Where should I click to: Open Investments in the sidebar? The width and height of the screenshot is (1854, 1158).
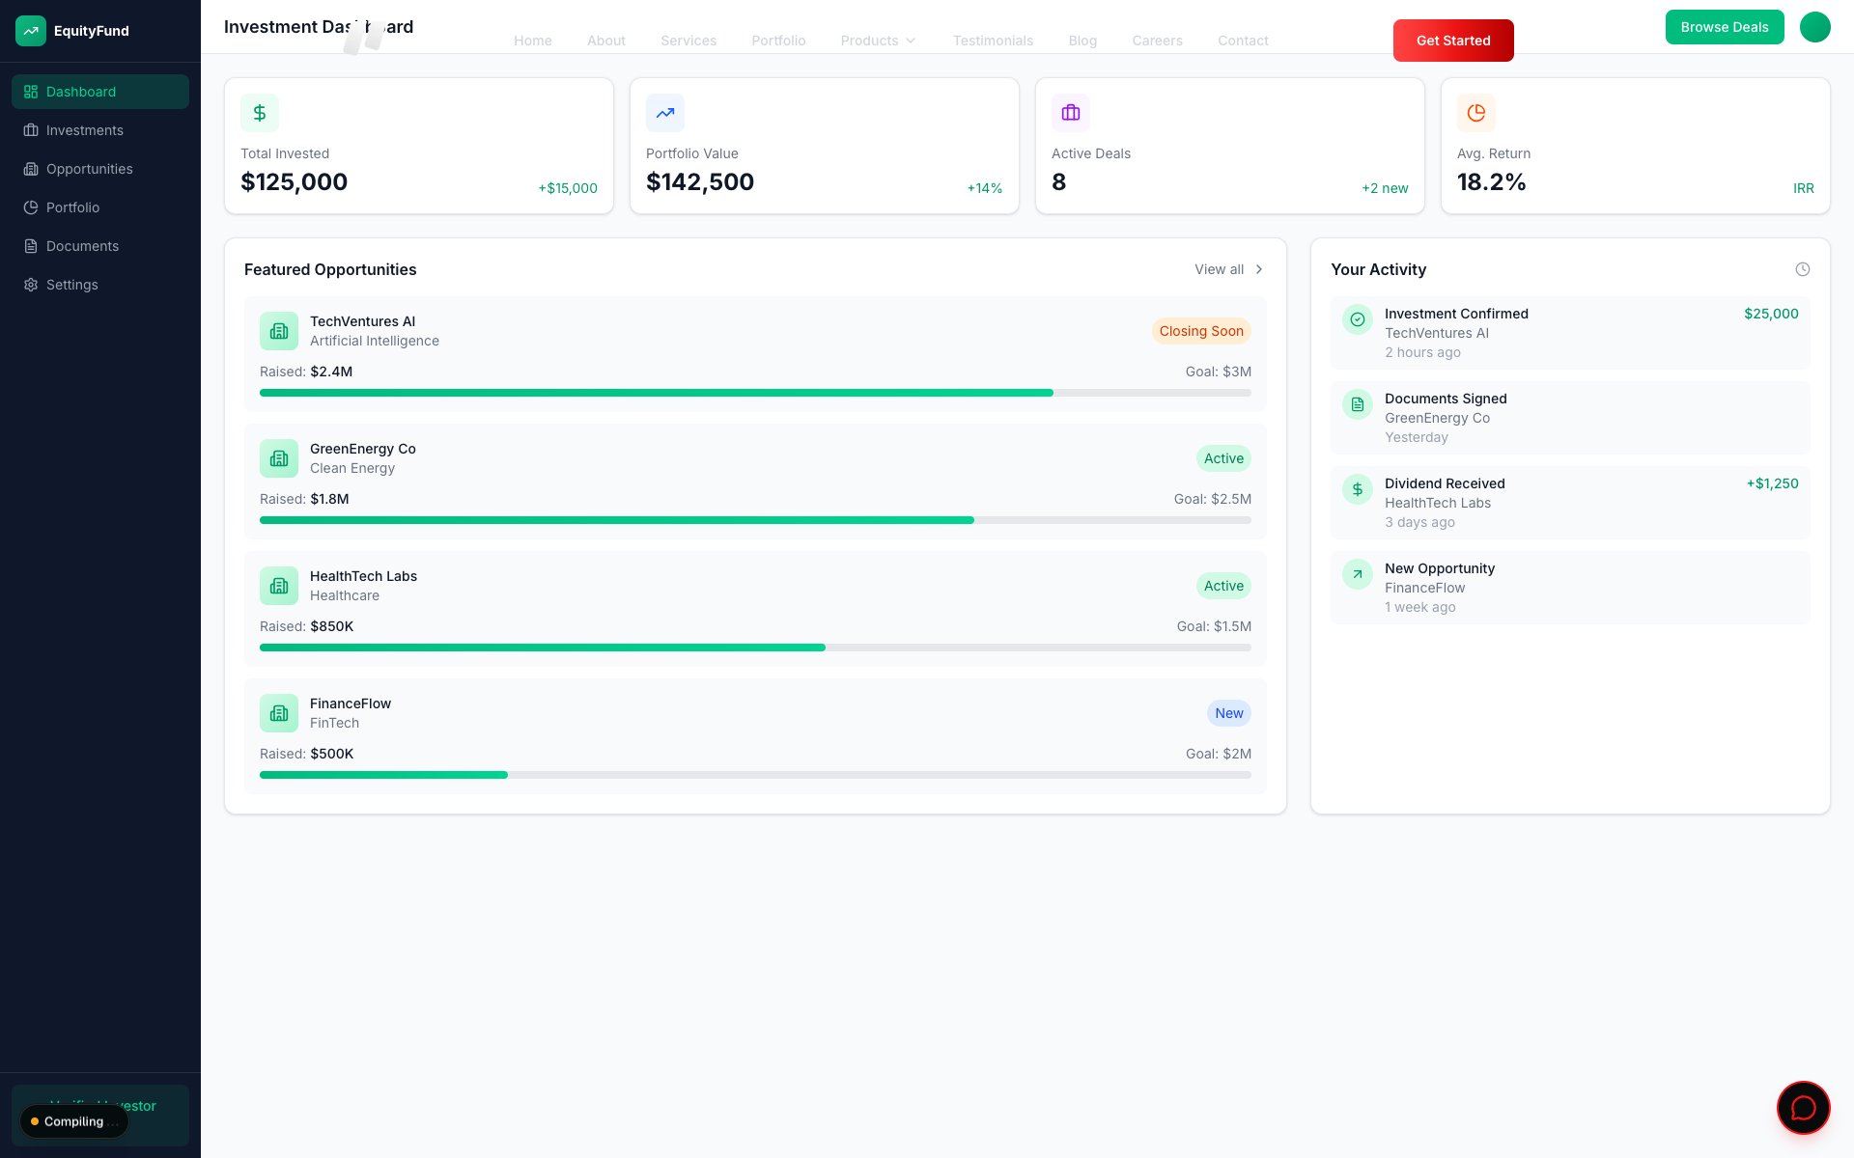pyautogui.click(x=85, y=130)
